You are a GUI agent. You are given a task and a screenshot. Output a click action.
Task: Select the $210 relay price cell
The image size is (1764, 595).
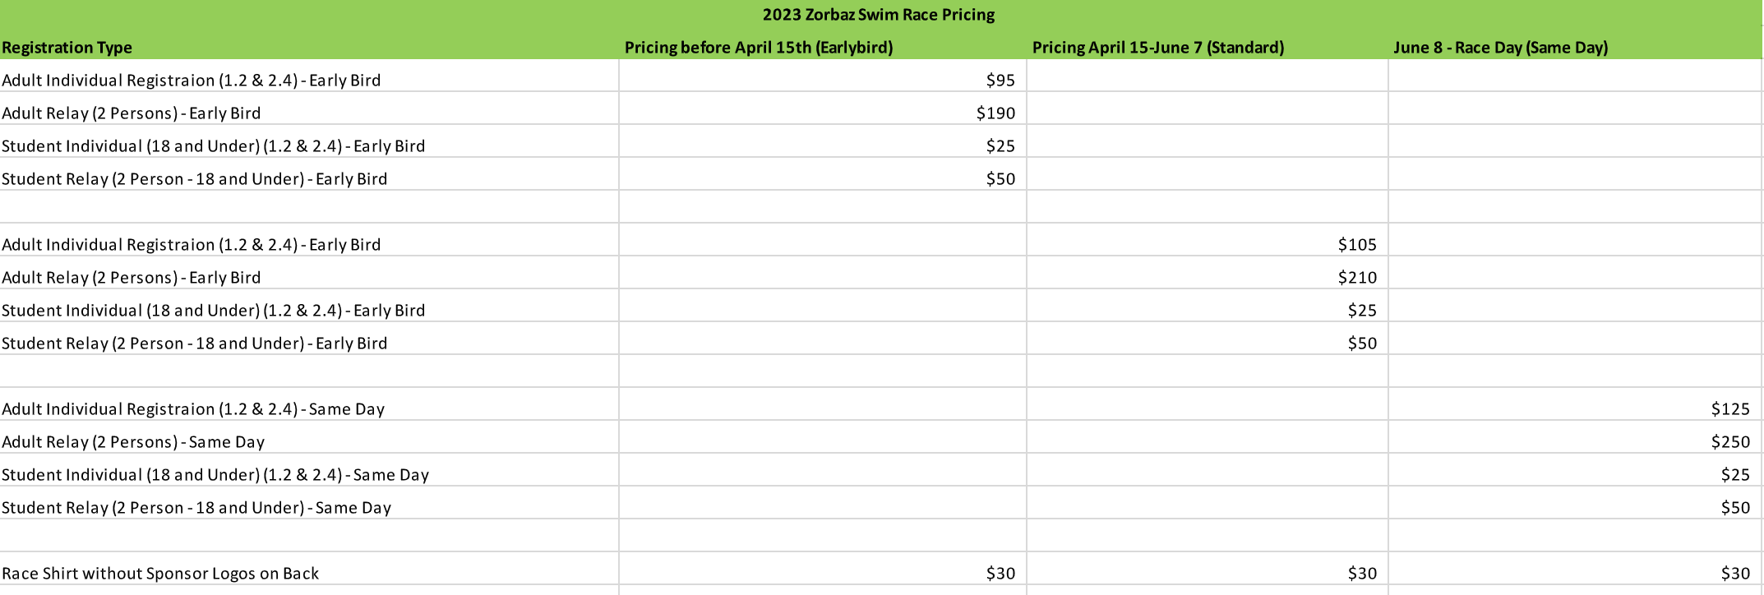[x=1356, y=278]
